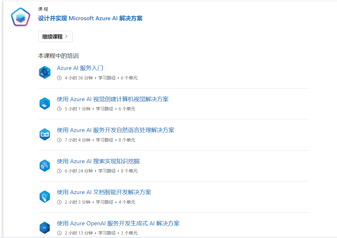Viewport: 337px width, 238px height.
Task: Click the clock icon next to 7 小时 4 分钟
Action: (59, 140)
